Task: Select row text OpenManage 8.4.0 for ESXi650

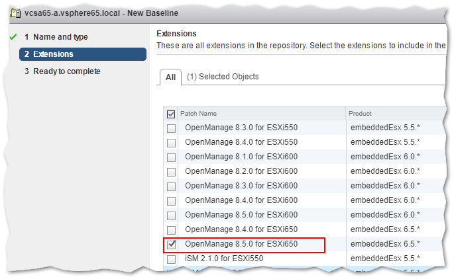Action: click(241, 229)
